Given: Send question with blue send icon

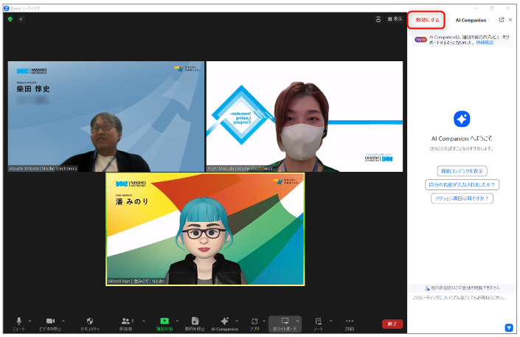Looking at the screenshot, I should pyautogui.click(x=509, y=327).
